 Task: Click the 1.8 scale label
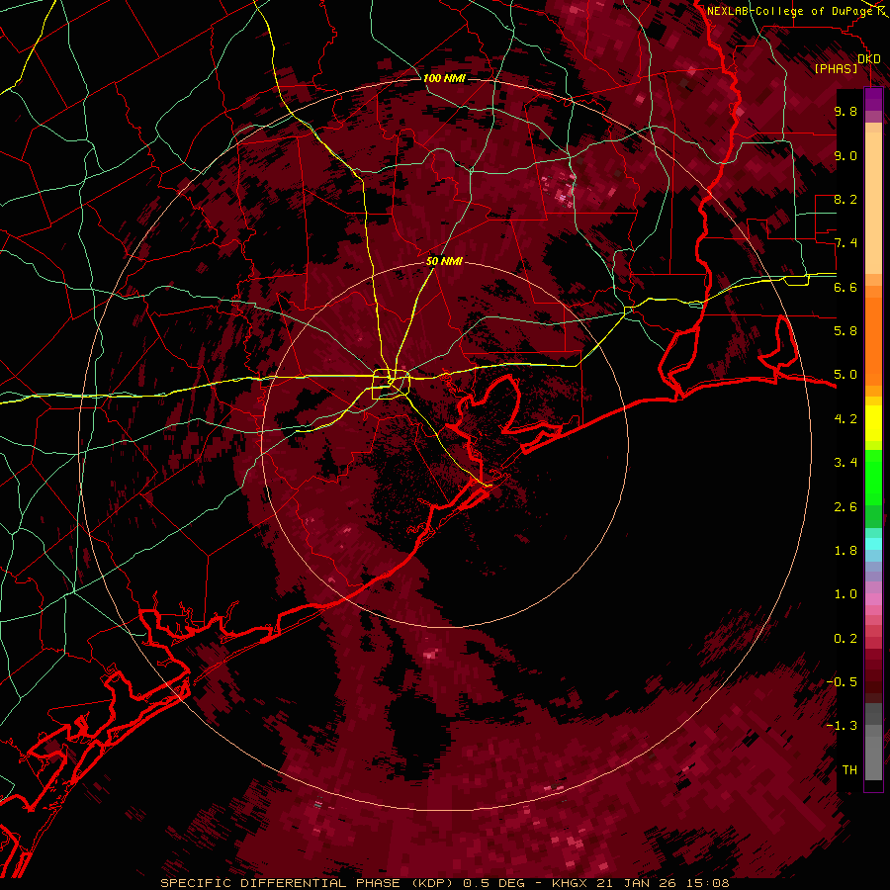pos(845,551)
